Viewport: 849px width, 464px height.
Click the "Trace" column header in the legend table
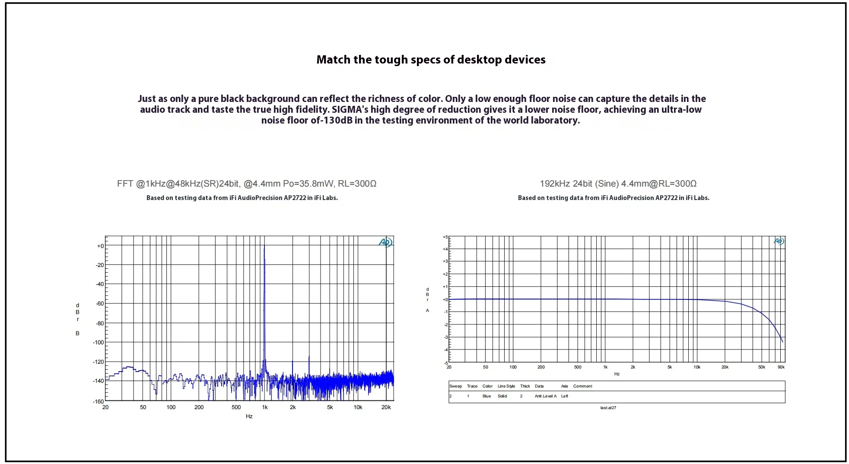tap(472, 386)
